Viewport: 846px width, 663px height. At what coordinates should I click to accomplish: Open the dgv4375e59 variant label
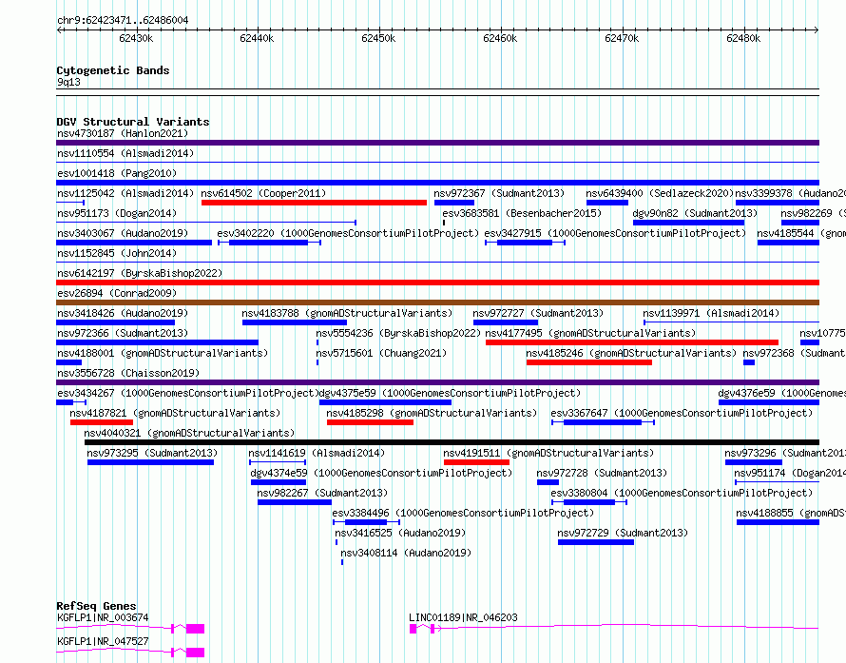450,393
